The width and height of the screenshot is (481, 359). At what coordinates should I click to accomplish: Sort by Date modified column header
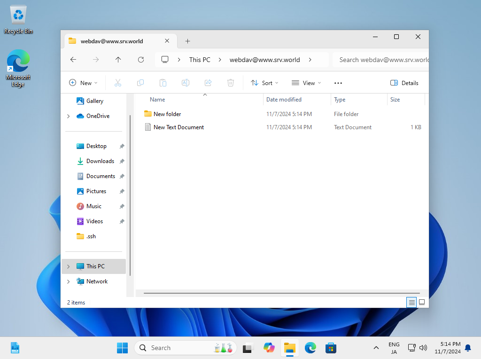(x=297, y=100)
